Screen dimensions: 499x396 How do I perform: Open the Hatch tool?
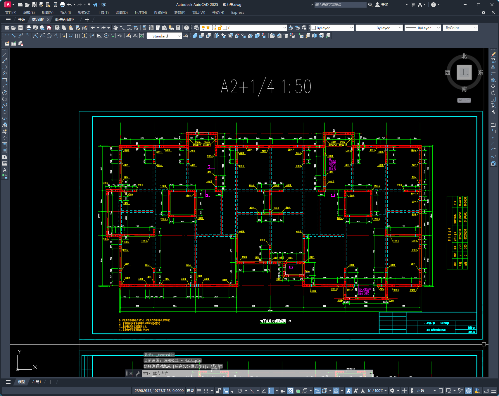(x=5, y=144)
